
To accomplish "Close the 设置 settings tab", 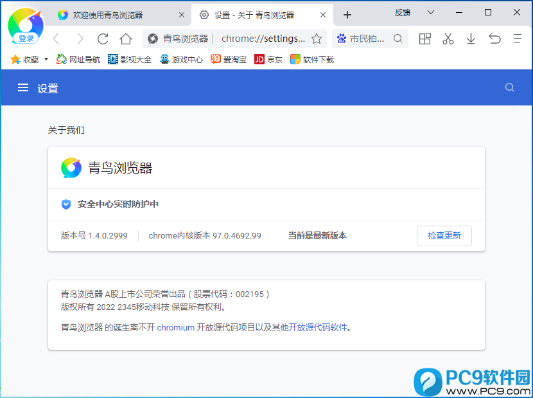I will click(x=323, y=15).
